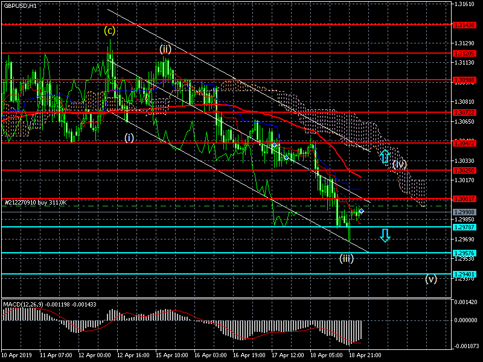The height and width of the screenshot is (362, 483).
Task: Click the 1.31290 price axis value
Action: (x=464, y=43)
